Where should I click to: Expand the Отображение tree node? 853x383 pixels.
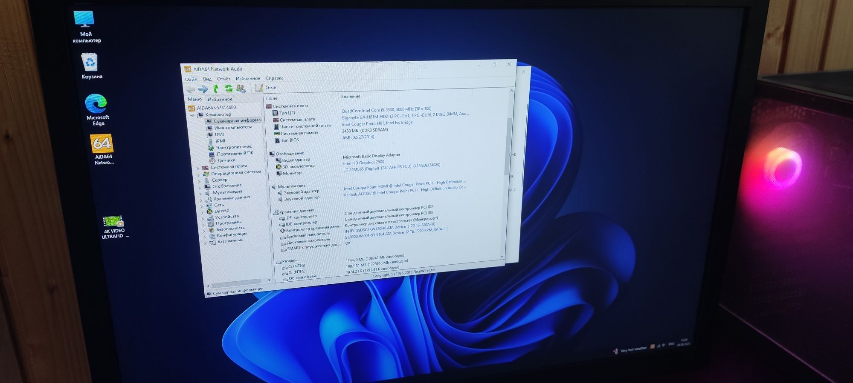pyautogui.click(x=200, y=188)
